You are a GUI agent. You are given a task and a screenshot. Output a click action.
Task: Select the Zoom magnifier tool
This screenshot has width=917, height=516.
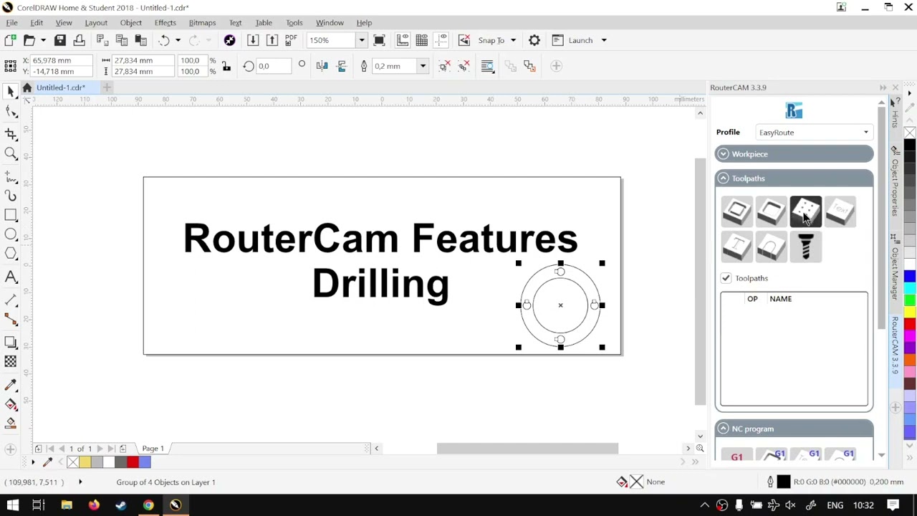(11, 154)
